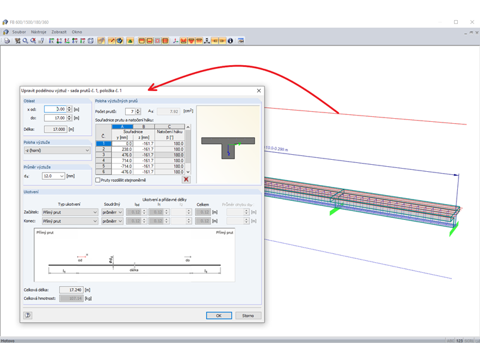Toggle the coordinate axes icon

click(x=176, y=40)
